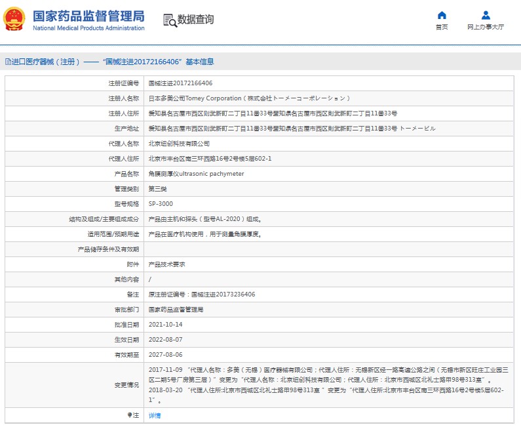The height and width of the screenshot is (427, 521).
Task: Click 产品技术要求 in the 附件 row
Action: click(x=167, y=264)
